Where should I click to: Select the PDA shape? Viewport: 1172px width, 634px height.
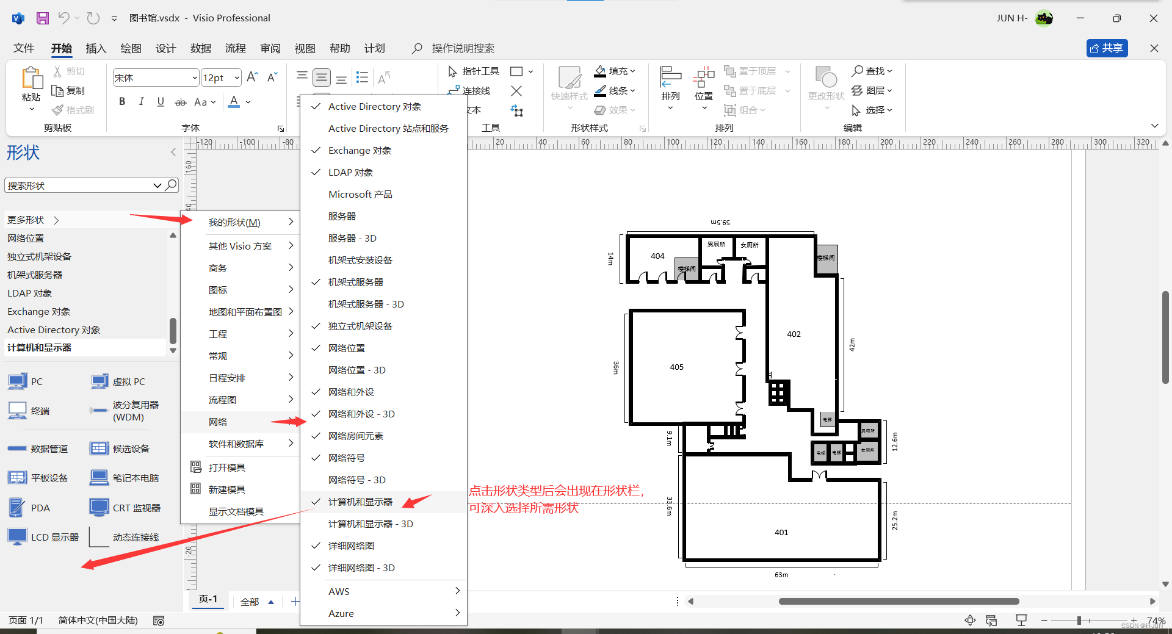[29, 508]
